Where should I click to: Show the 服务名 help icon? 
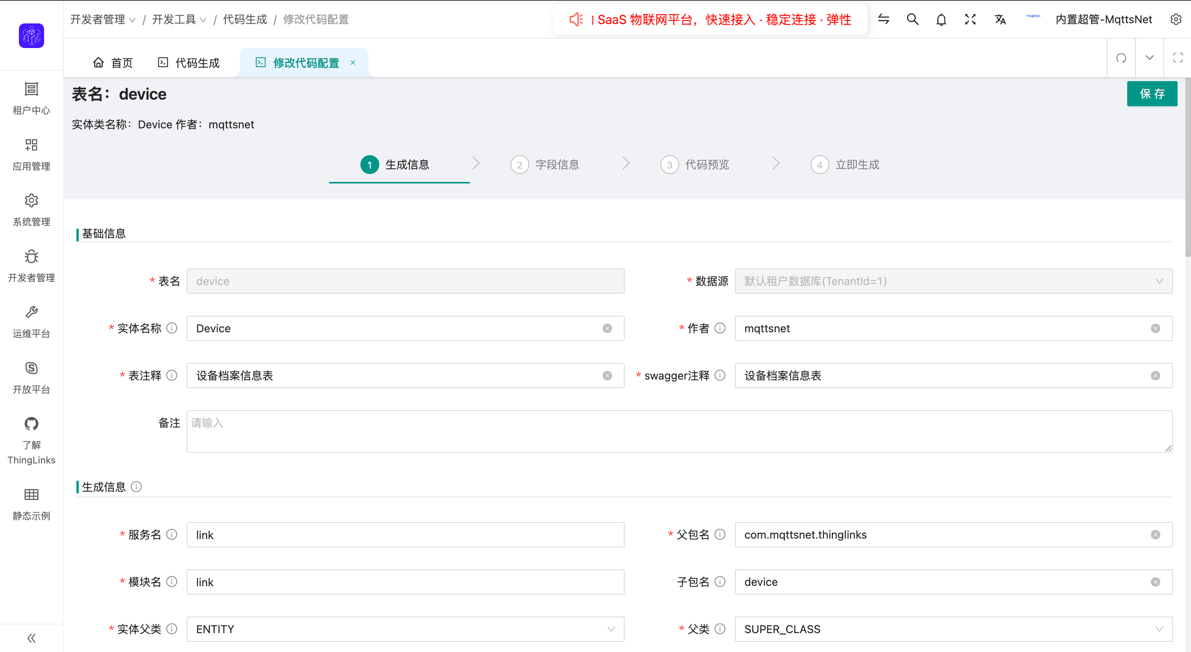click(x=172, y=534)
